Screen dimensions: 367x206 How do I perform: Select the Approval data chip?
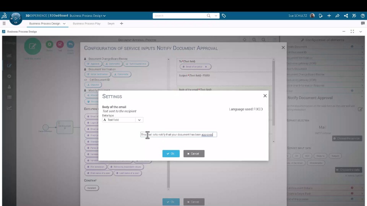coord(93,64)
